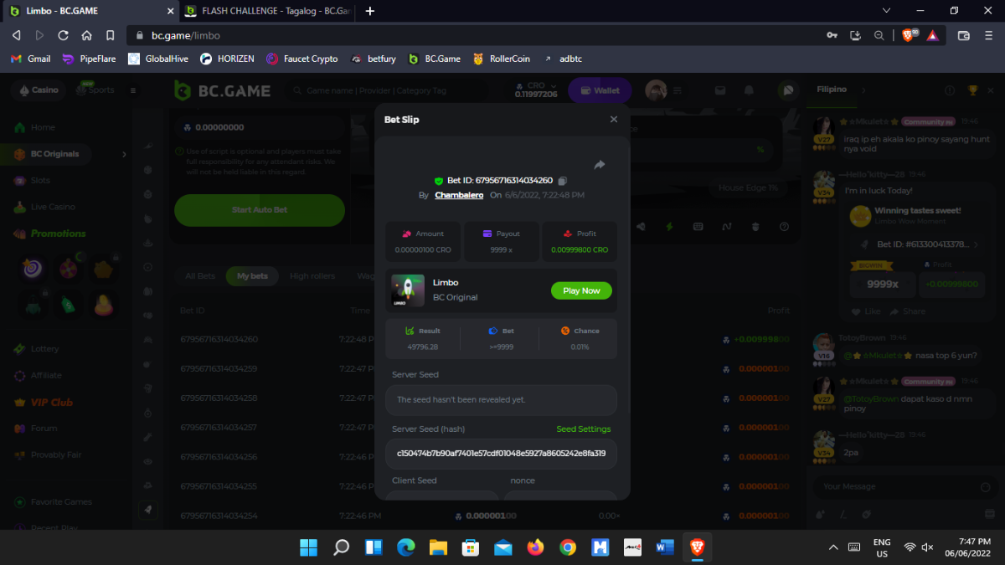Toggle the sidebar hamburger menu icon
Image resolution: width=1005 pixels, height=565 pixels.
point(132,90)
